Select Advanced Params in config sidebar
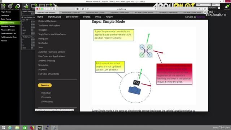 point(8,30)
